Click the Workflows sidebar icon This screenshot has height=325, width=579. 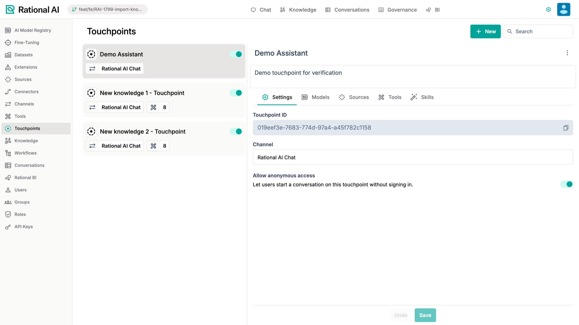pos(8,153)
